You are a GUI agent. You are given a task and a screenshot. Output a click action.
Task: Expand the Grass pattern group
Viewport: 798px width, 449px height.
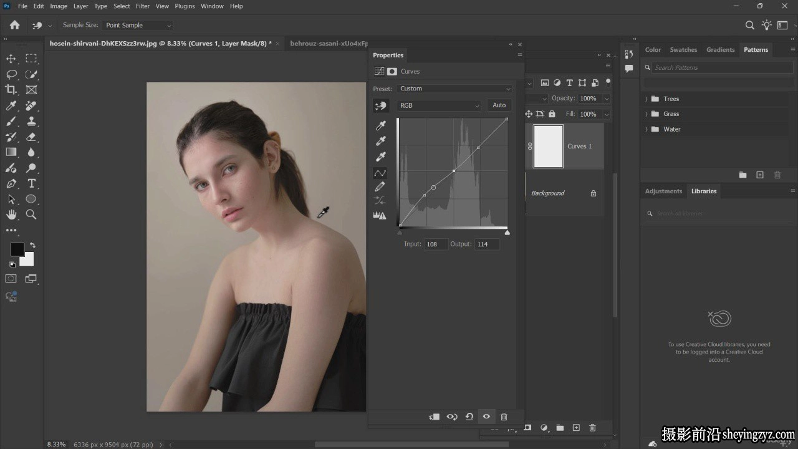(647, 114)
